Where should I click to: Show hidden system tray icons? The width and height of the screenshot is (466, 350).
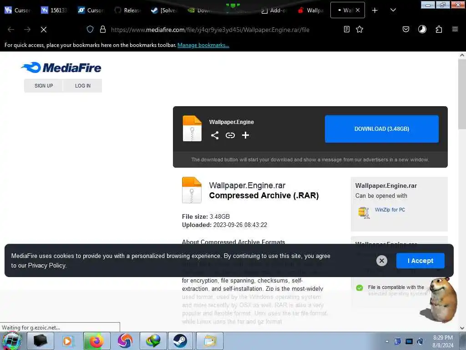coord(387,341)
